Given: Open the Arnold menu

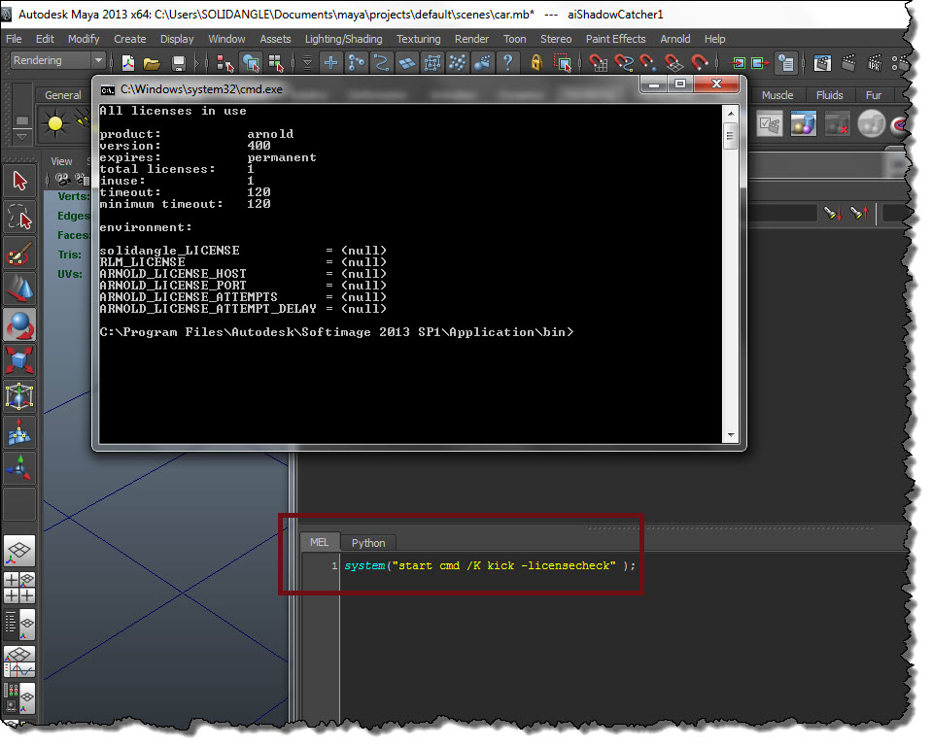Looking at the screenshot, I should (x=674, y=39).
